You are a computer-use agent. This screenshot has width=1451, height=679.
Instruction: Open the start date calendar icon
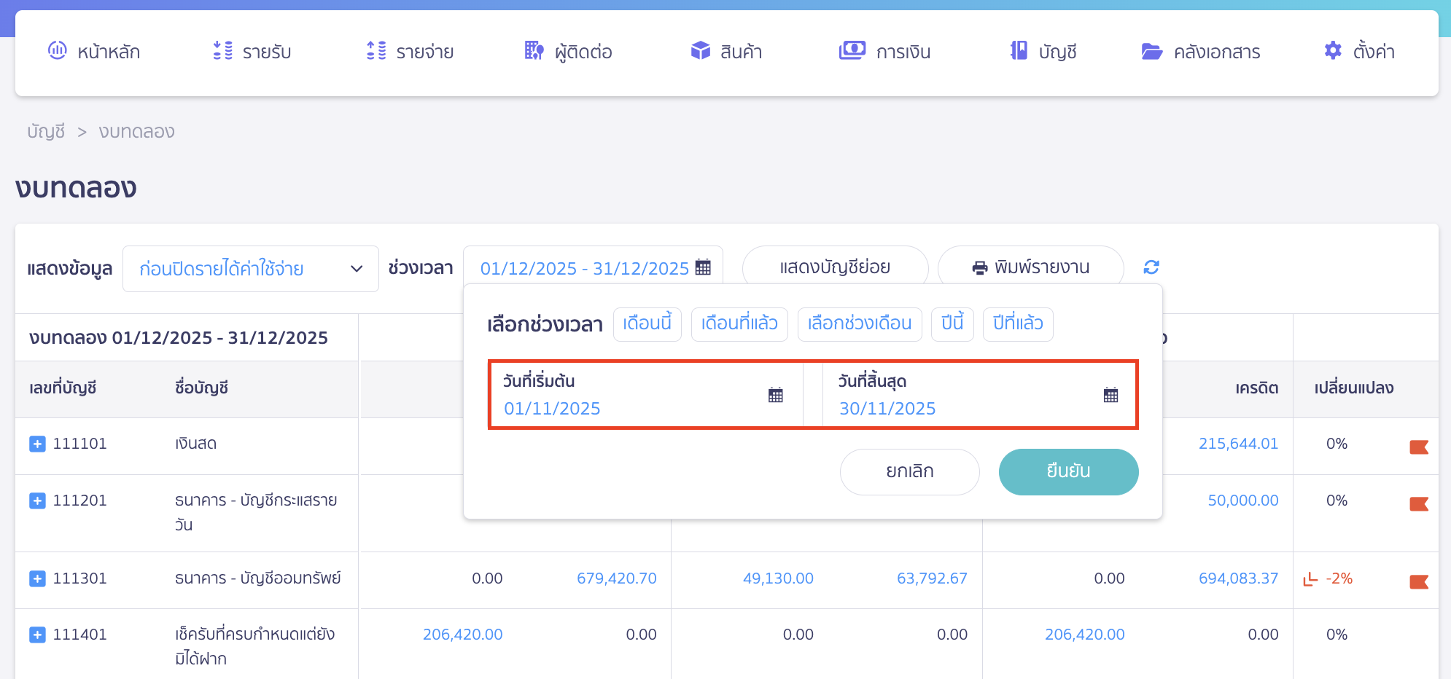coord(775,395)
